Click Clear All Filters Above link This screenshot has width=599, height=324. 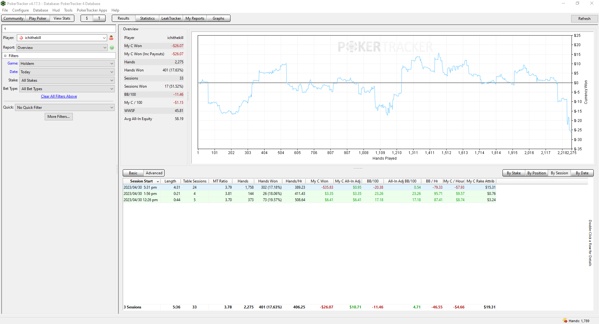click(59, 96)
